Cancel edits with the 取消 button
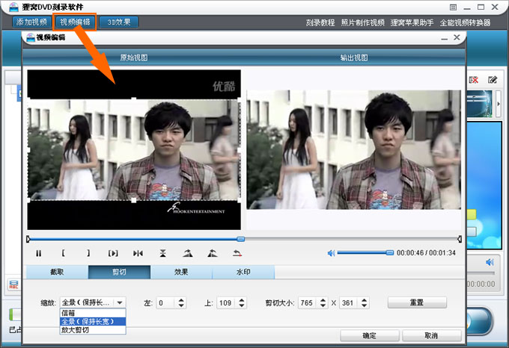Viewport: 509px width, 348px height. point(432,336)
